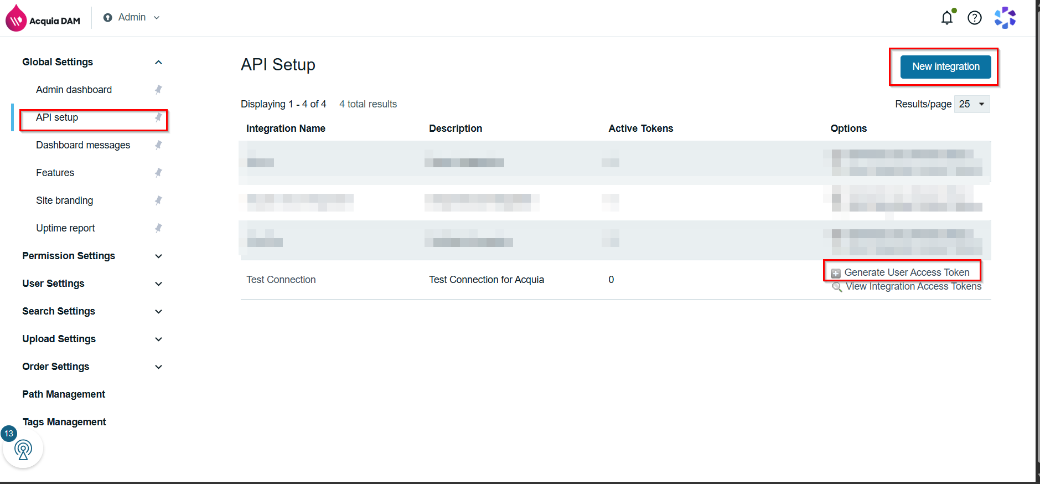
Task: Toggle the pin next to Uptime report
Action: point(158,228)
